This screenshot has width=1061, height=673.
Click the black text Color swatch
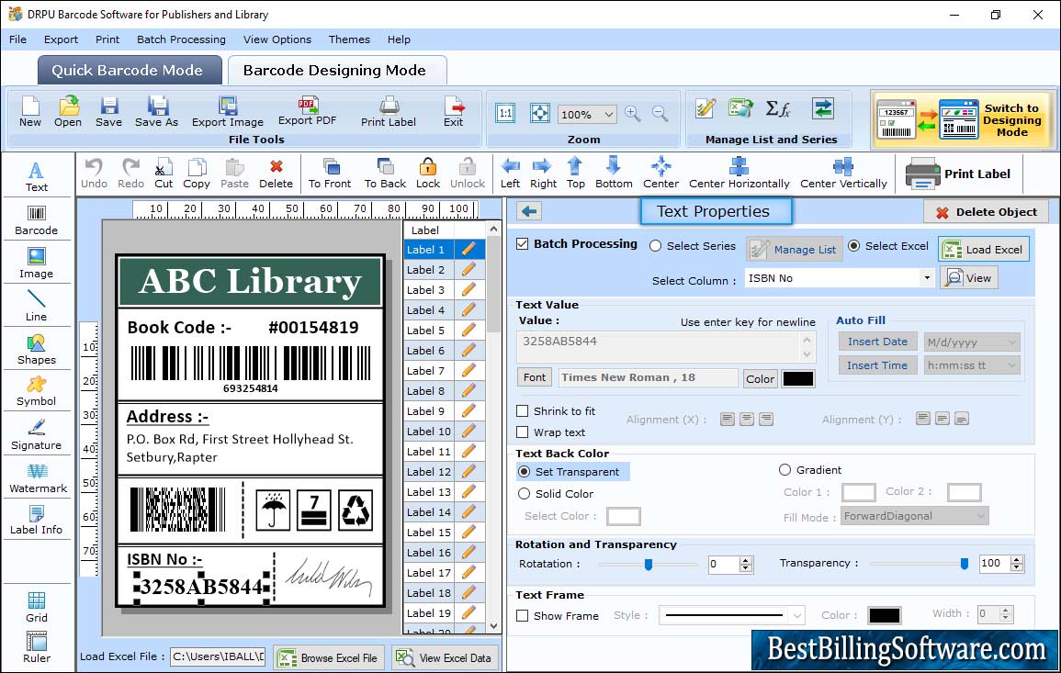point(797,379)
